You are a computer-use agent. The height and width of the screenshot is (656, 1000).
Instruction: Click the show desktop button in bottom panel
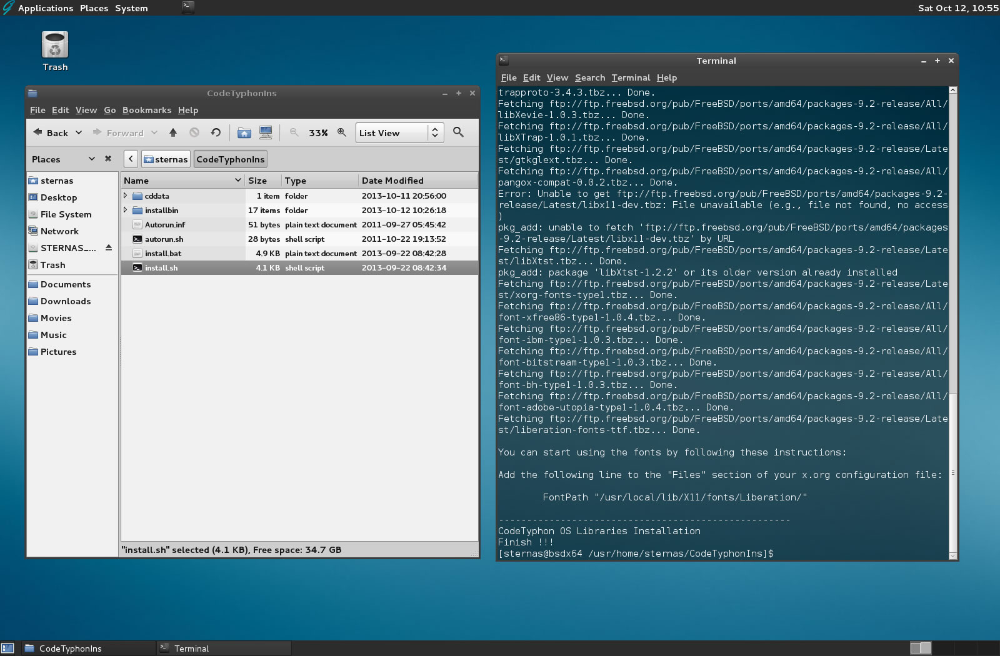7,649
